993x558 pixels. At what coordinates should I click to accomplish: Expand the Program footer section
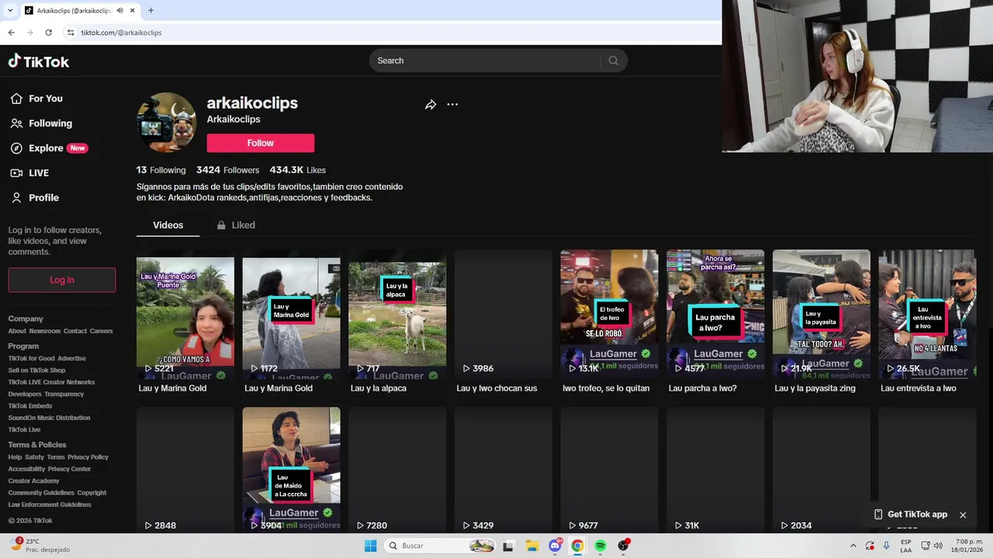[x=23, y=346]
